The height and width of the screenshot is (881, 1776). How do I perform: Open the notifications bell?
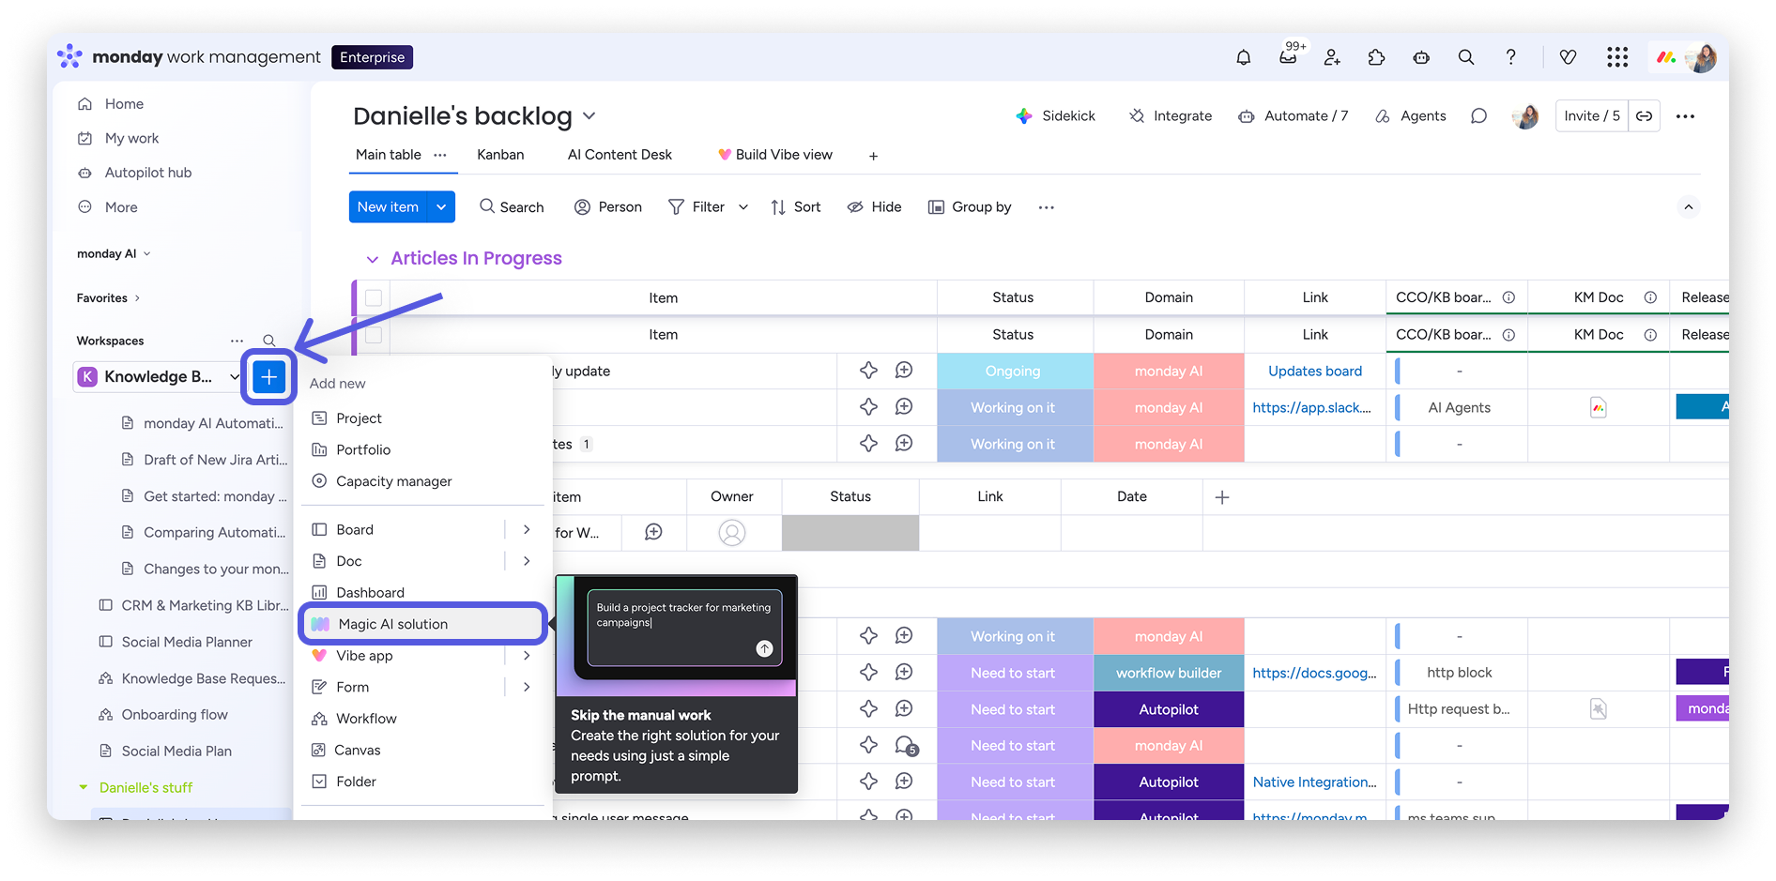click(1243, 57)
